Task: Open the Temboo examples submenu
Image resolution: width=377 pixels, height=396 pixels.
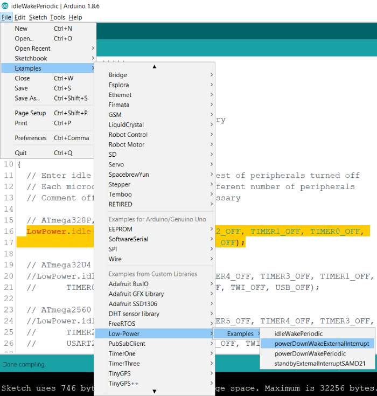Action: pos(155,194)
